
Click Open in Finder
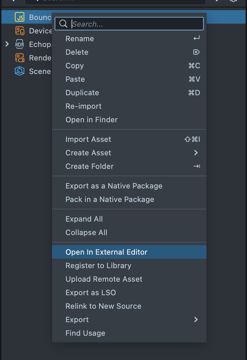(x=92, y=120)
